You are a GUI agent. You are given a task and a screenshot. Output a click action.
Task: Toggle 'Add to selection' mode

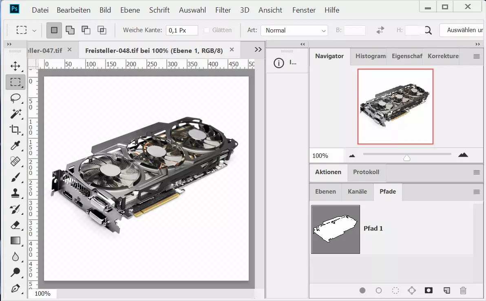[x=70, y=30]
